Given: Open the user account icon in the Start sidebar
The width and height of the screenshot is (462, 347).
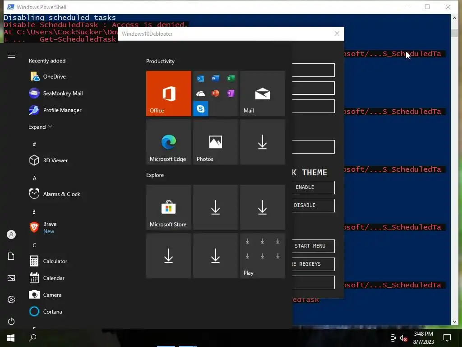Looking at the screenshot, I should (x=11, y=234).
